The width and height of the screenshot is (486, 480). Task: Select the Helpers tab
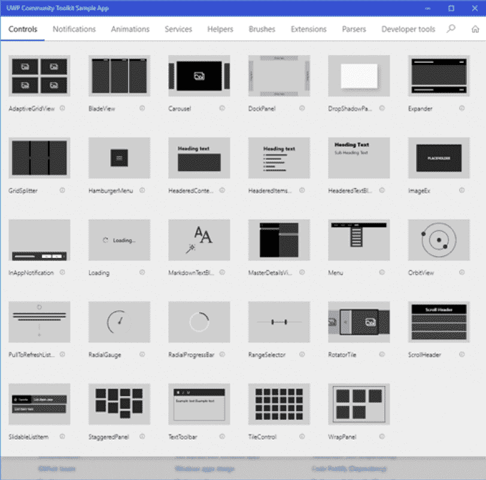coord(220,29)
